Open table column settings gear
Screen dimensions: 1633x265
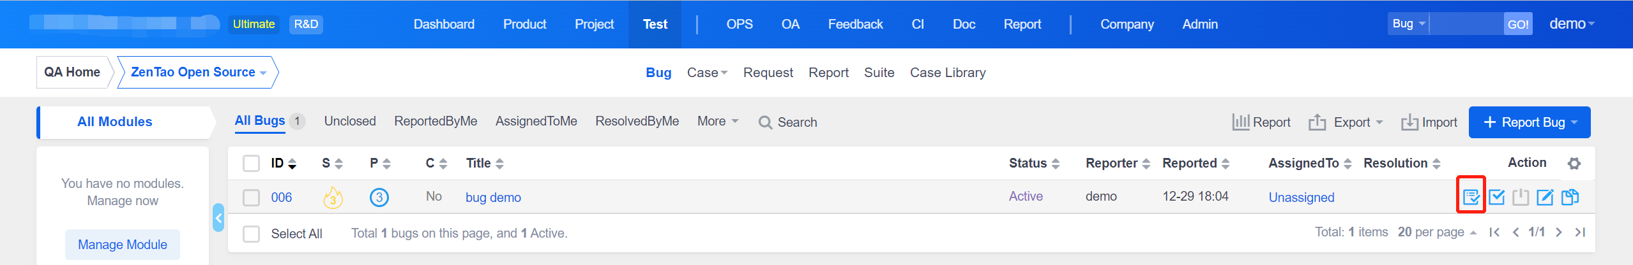[1574, 164]
